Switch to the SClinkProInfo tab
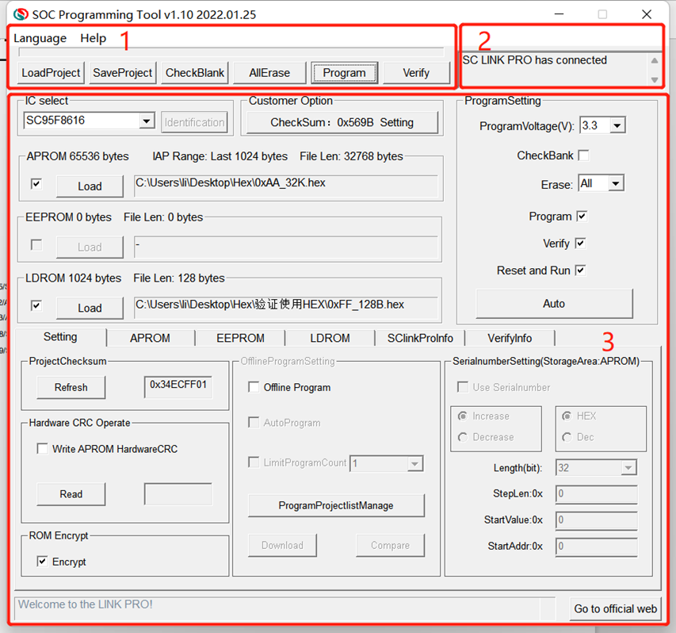Viewport: 676px width, 633px height. pos(420,338)
